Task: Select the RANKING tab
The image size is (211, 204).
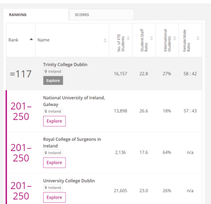Action: point(36,15)
